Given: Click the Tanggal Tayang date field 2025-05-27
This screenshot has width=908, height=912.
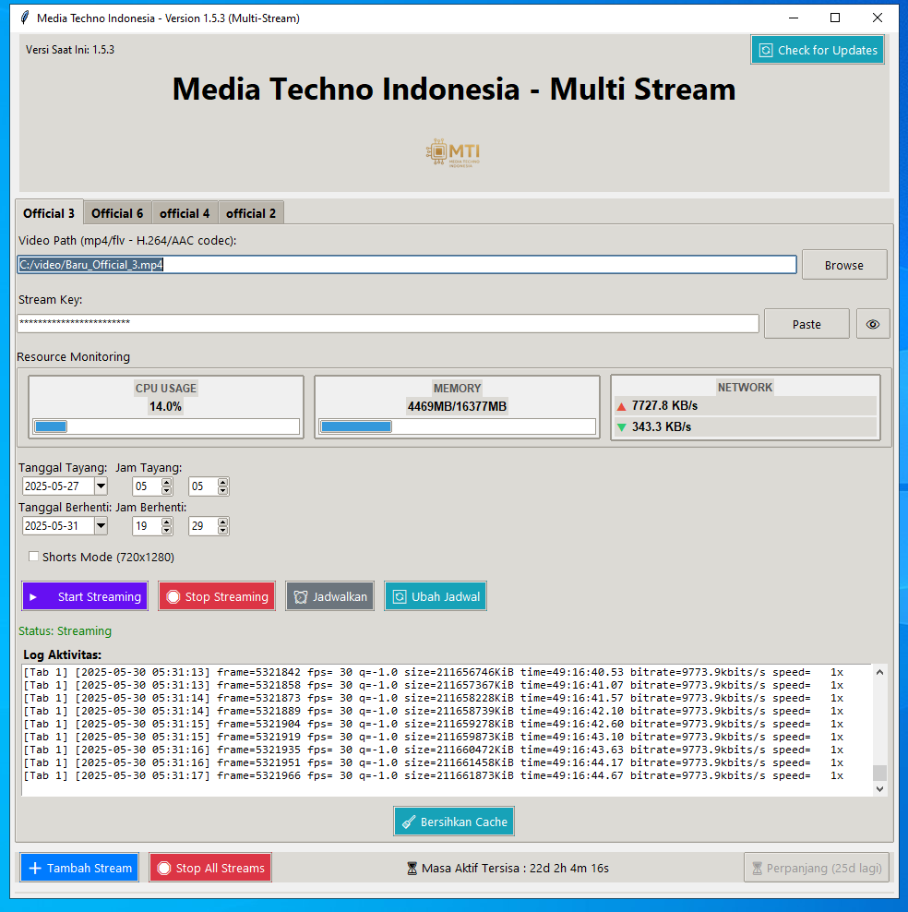Looking at the screenshot, I should tap(58, 486).
